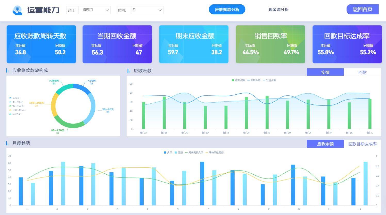The image size is (386, 215).
Task: Click the yellow color marker of 周转天数同期 legend
Action: click(206, 152)
